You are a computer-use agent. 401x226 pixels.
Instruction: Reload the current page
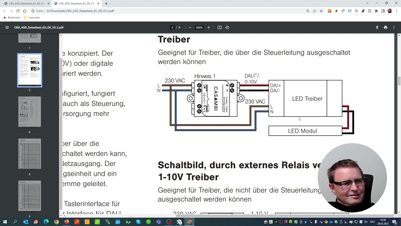pyautogui.click(x=18, y=11)
